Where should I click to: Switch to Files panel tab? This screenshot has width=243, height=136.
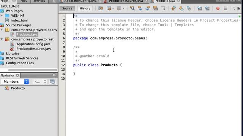(x=24, y=1)
